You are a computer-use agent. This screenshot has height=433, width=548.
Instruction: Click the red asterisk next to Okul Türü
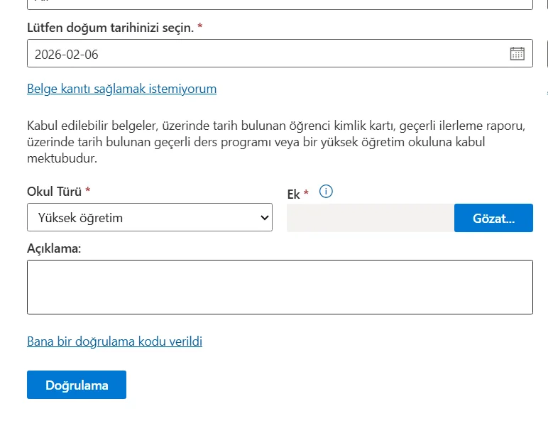[x=88, y=192]
